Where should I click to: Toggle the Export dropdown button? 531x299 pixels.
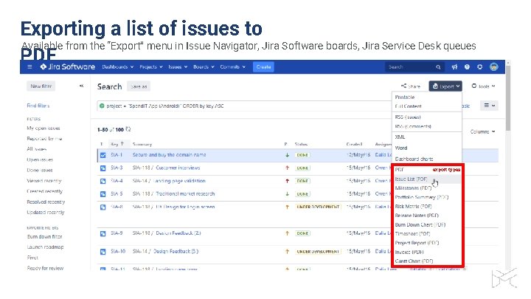[445, 86]
